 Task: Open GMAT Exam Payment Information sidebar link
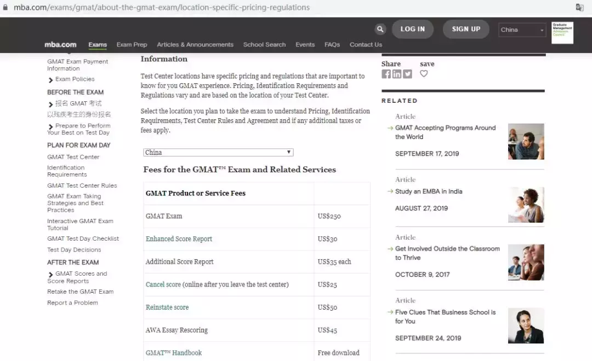coord(77,65)
